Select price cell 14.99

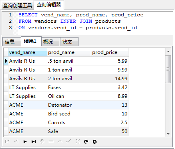tap(110, 79)
